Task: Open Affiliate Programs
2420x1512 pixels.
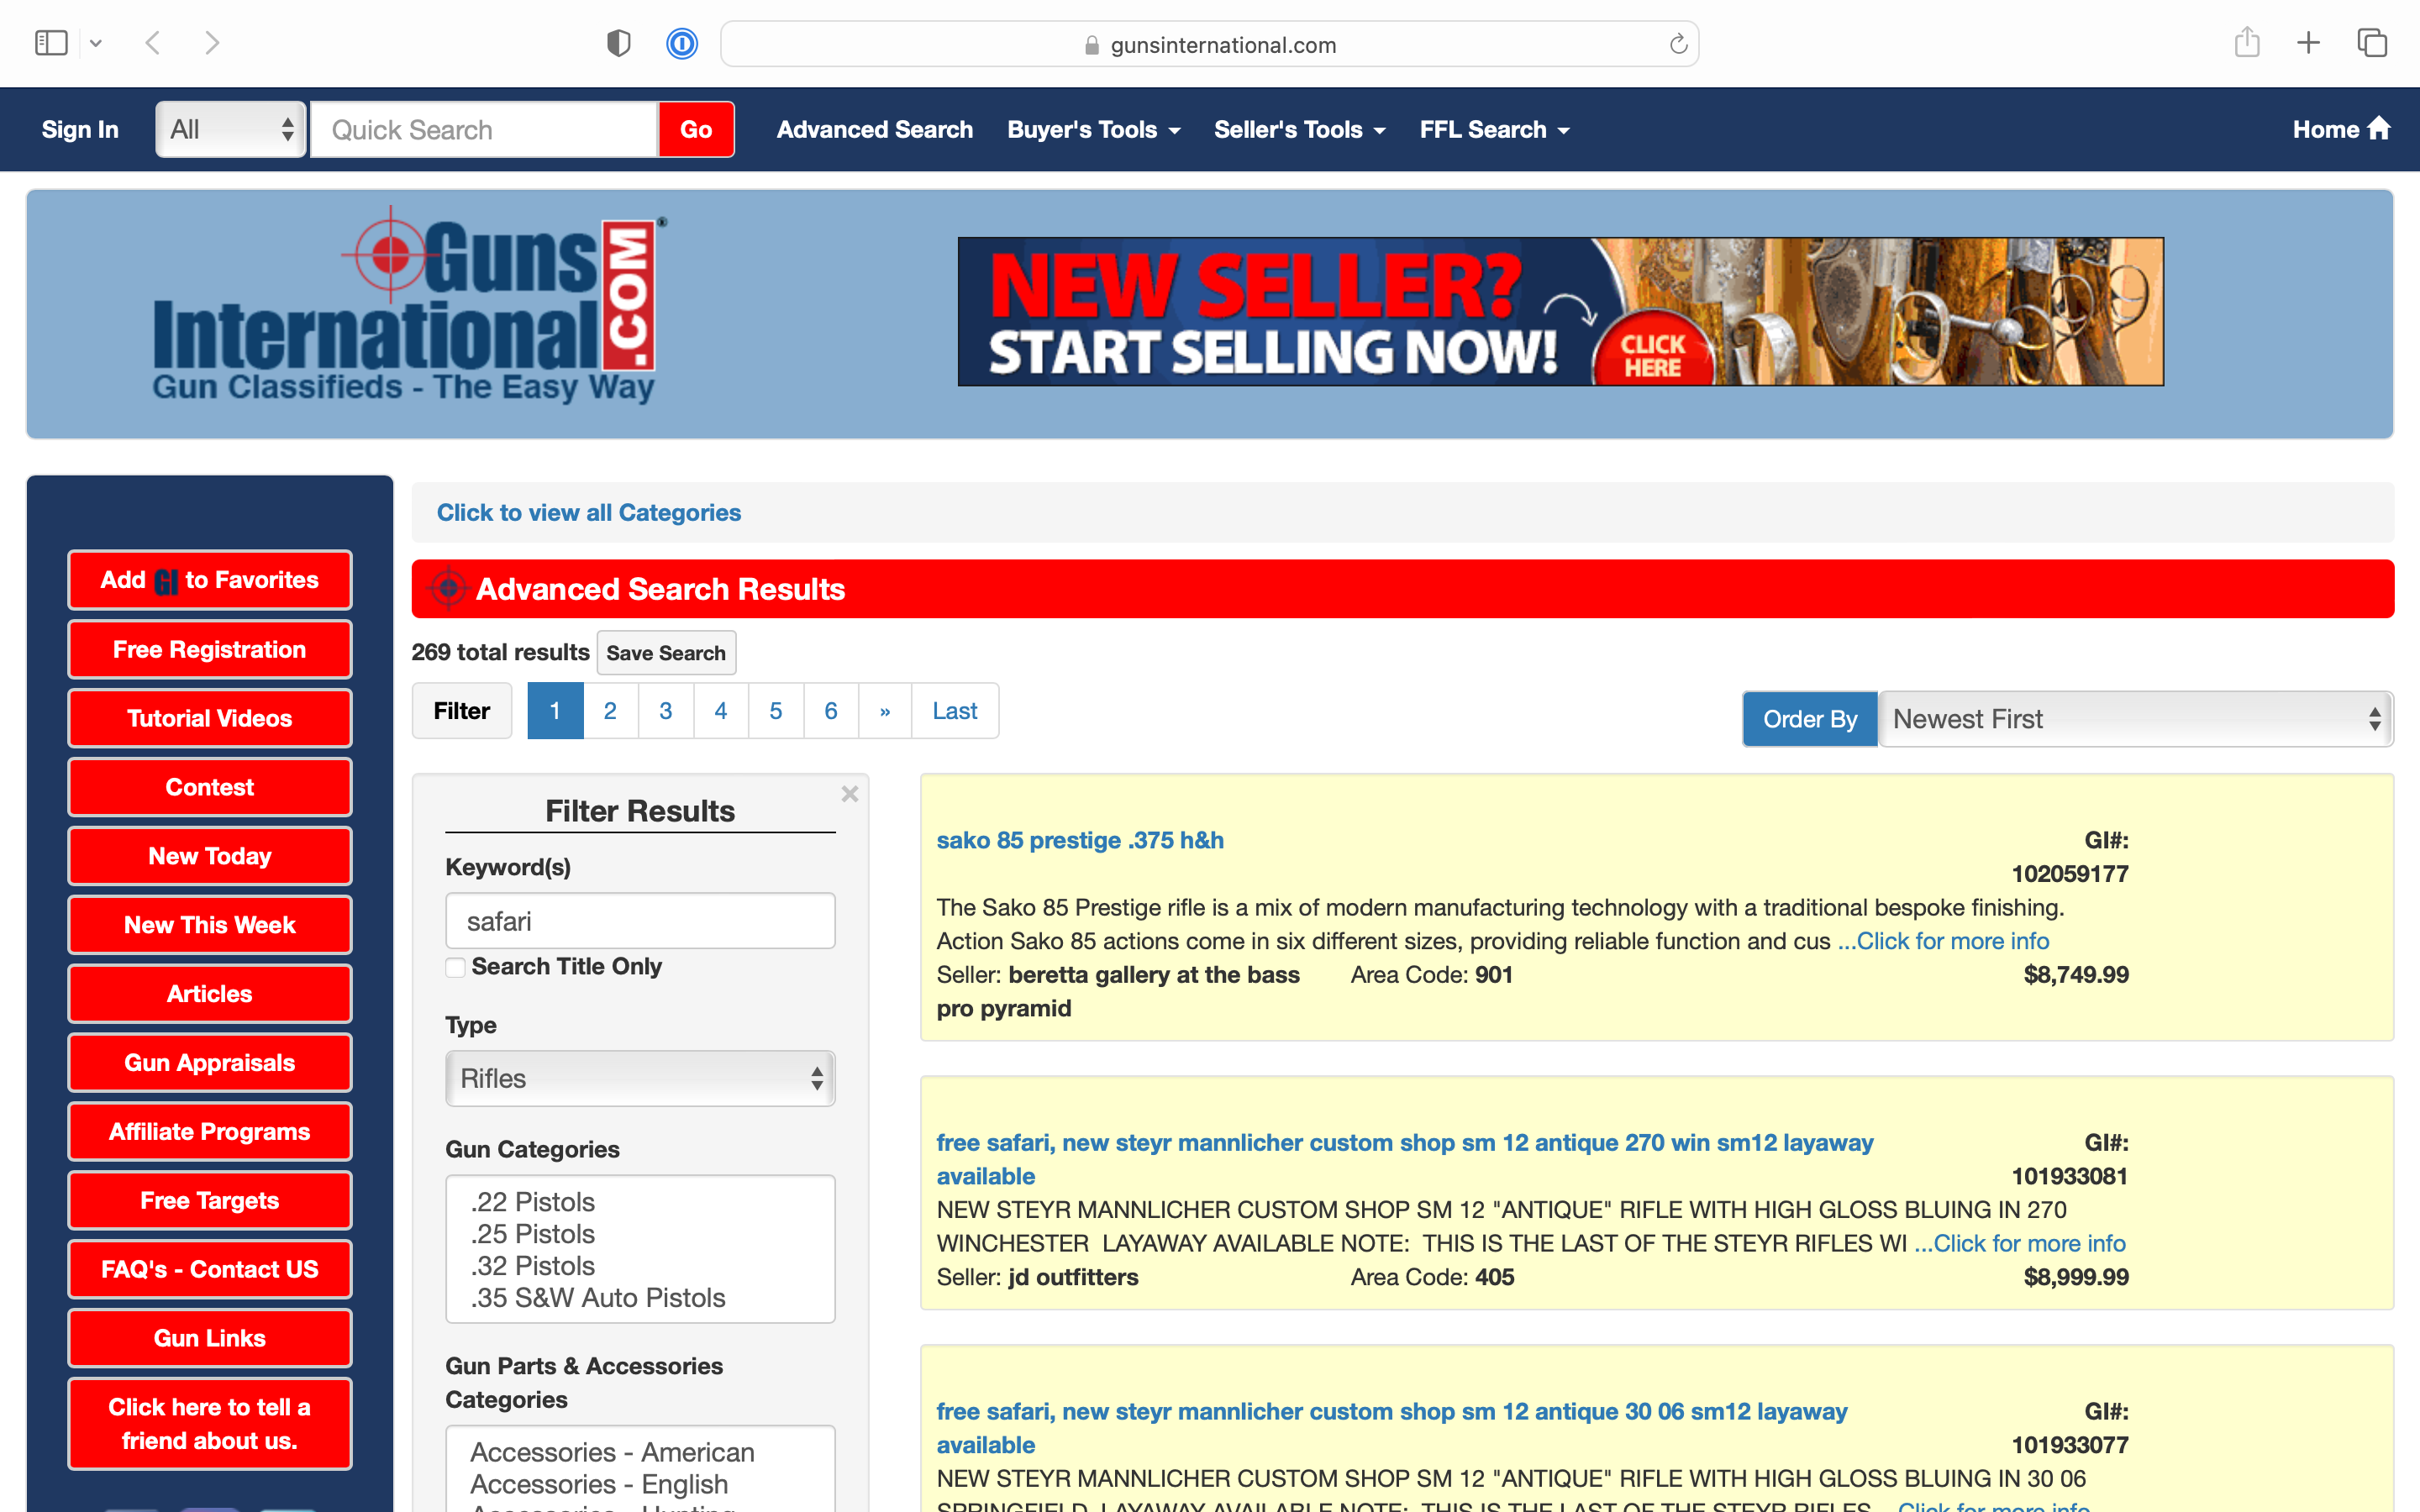Action: pyautogui.click(x=210, y=1132)
